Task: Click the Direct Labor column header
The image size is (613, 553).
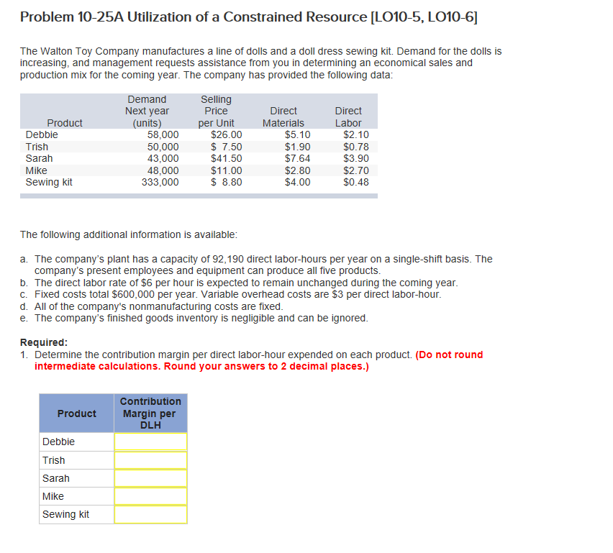Action: pos(348,116)
